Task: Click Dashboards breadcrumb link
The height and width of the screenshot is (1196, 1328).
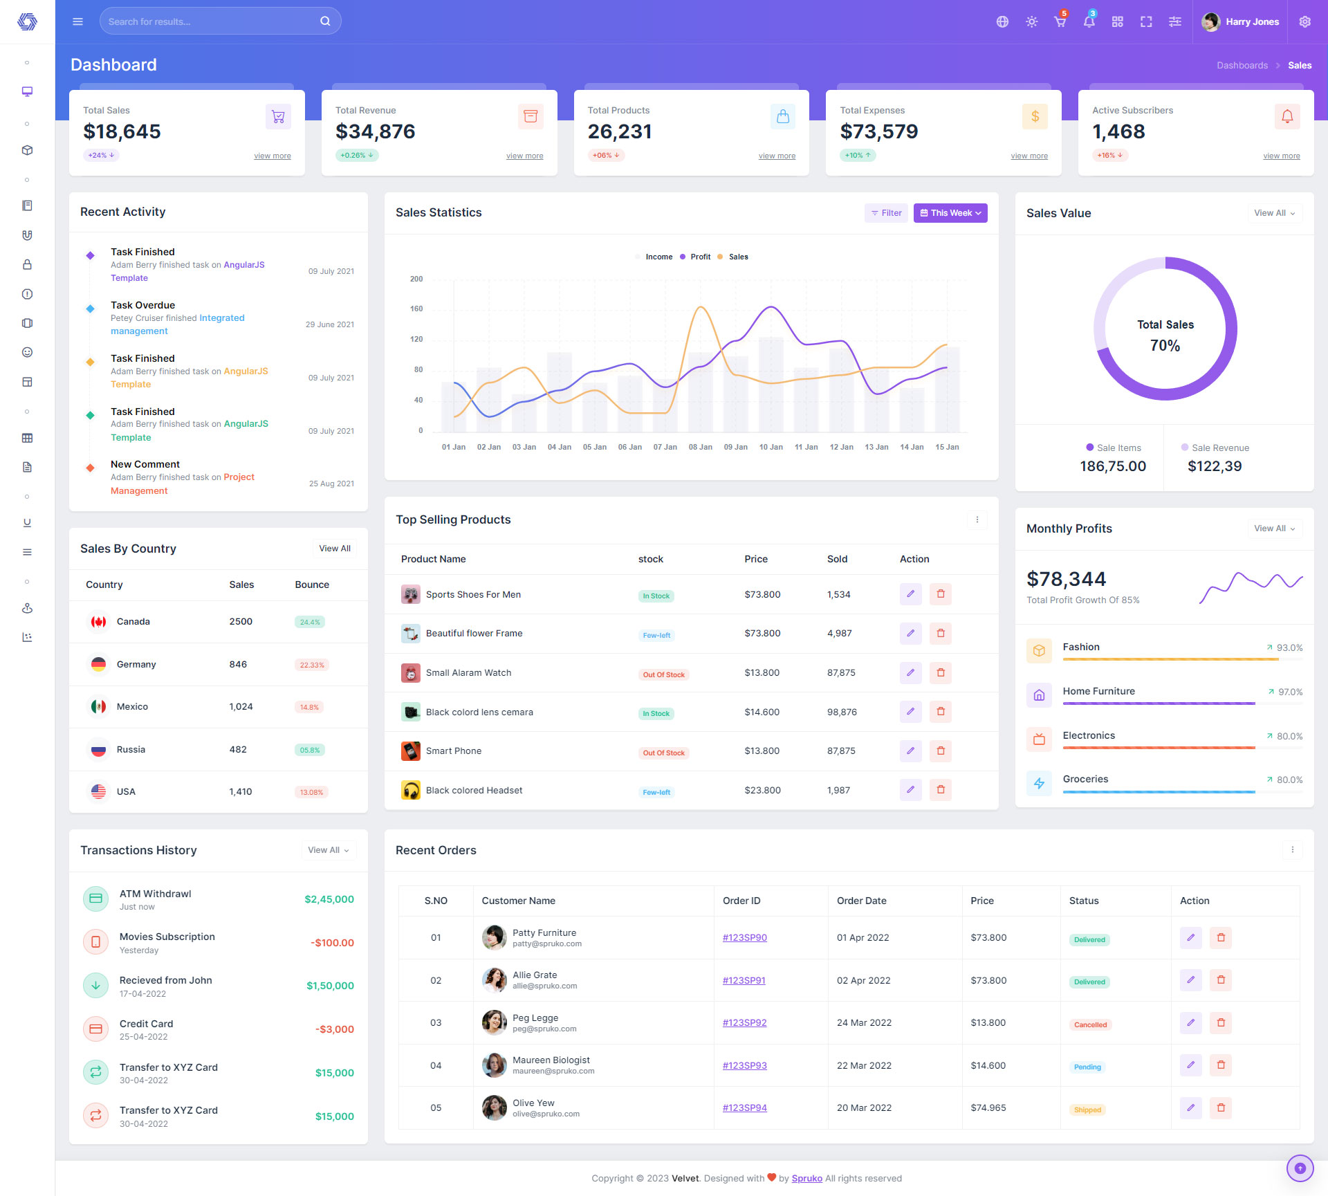Action: pyautogui.click(x=1242, y=65)
